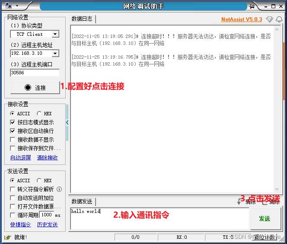Click the TX:0 status counter
This screenshot has width=287, height=244.
[x=228, y=238]
